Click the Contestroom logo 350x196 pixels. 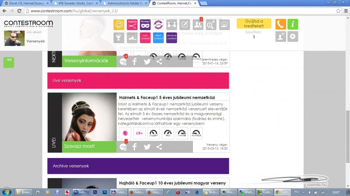click(28, 24)
